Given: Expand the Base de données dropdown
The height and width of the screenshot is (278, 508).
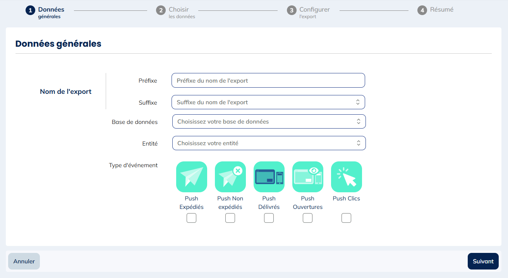Looking at the screenshot, I should (x=269, y=122).
